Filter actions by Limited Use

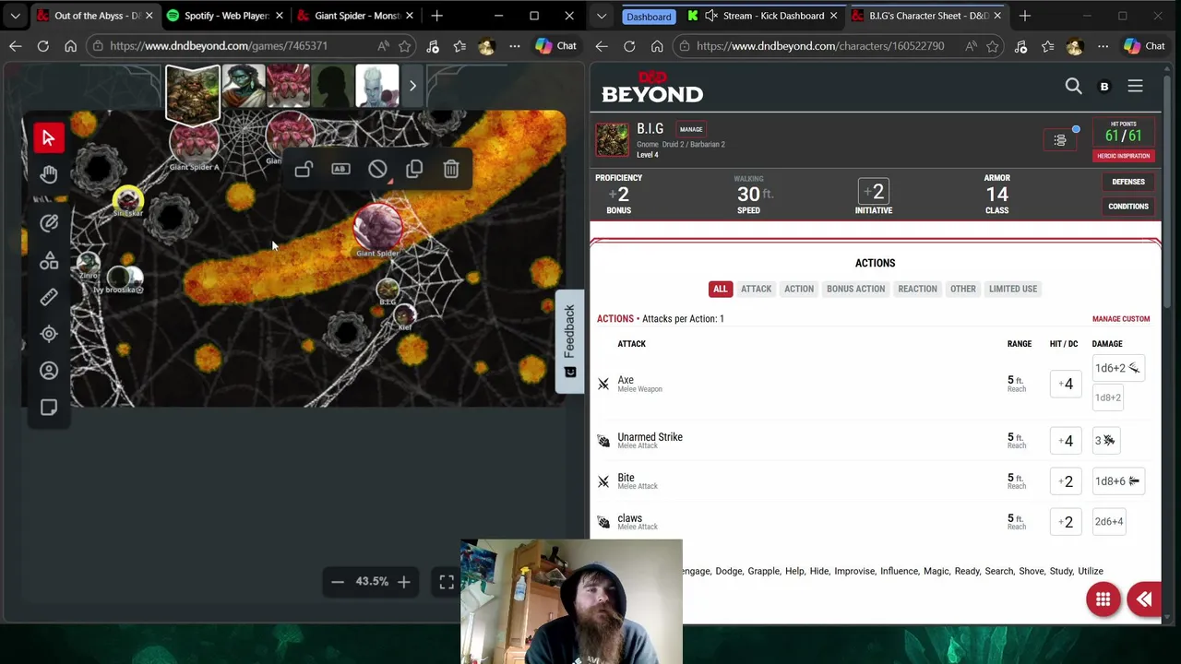[x=1013, y=289]
